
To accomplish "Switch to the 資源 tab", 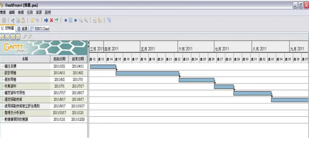I will pyautogui.click(x=23, y=29).
